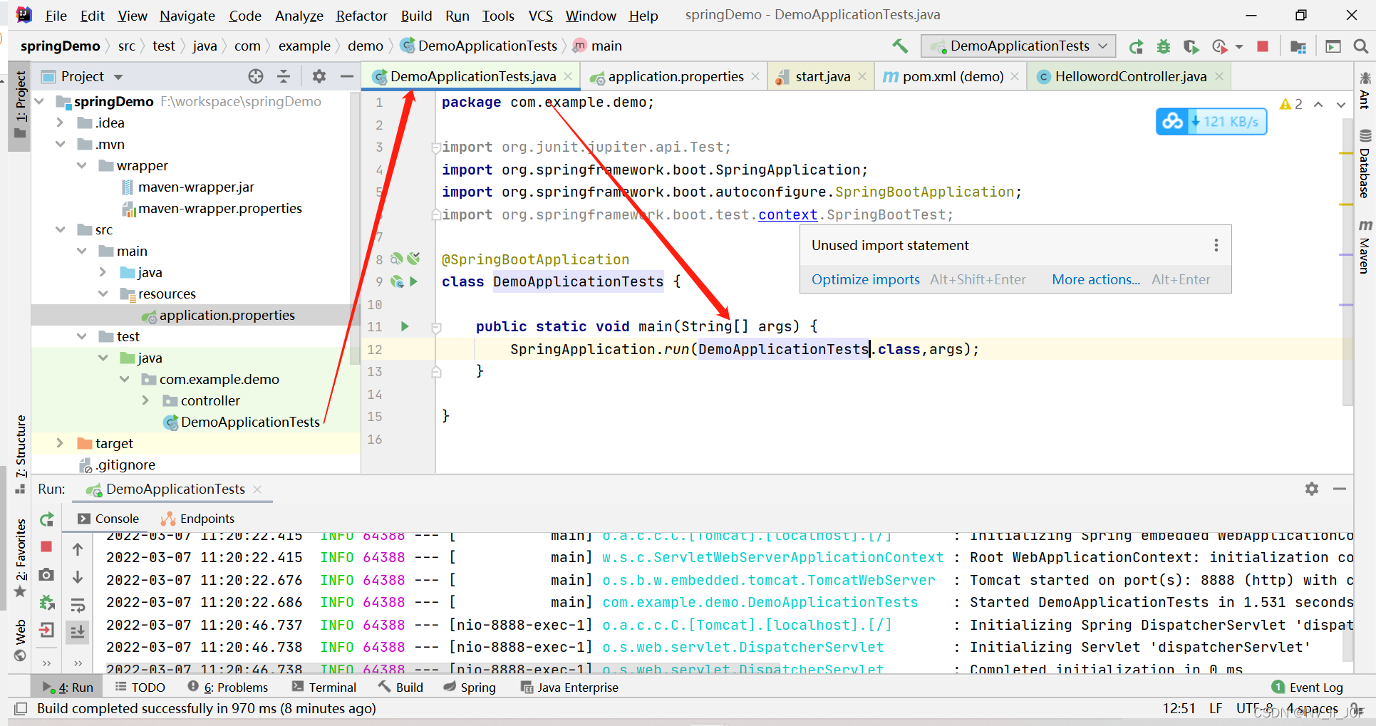
Task: Stop the running application with red square icon
Action: [1263, 46]
